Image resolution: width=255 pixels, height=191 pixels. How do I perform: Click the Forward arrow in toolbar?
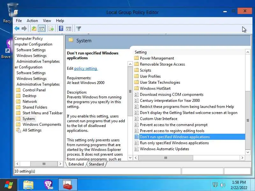[x=24, y=29]
